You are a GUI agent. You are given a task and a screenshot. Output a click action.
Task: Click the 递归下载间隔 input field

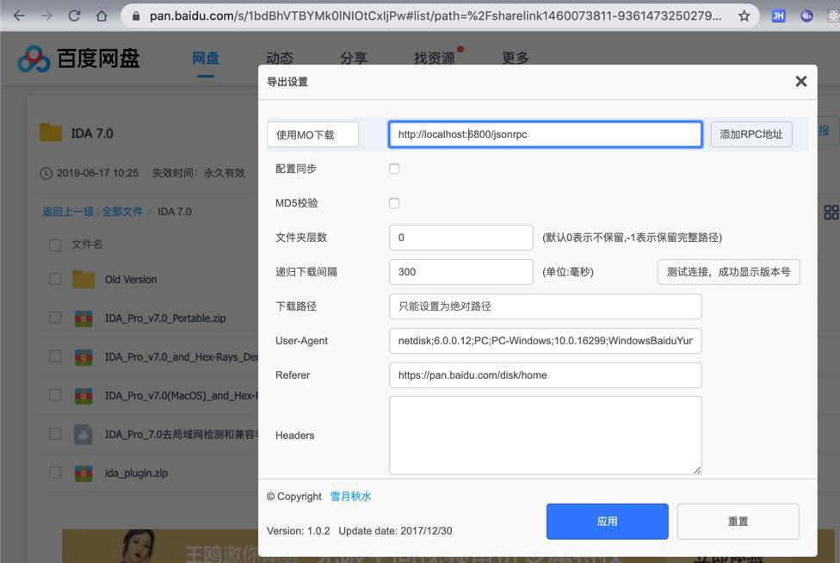[460, 271]
